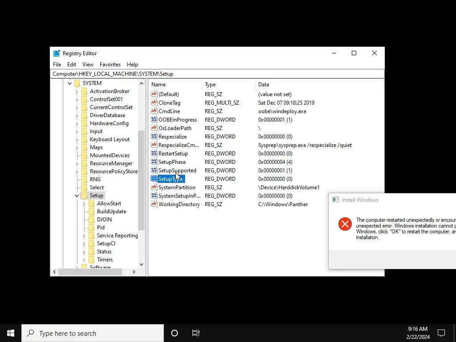Select the Select key in tree
The image size is (456, 342).
pos(97,187)
